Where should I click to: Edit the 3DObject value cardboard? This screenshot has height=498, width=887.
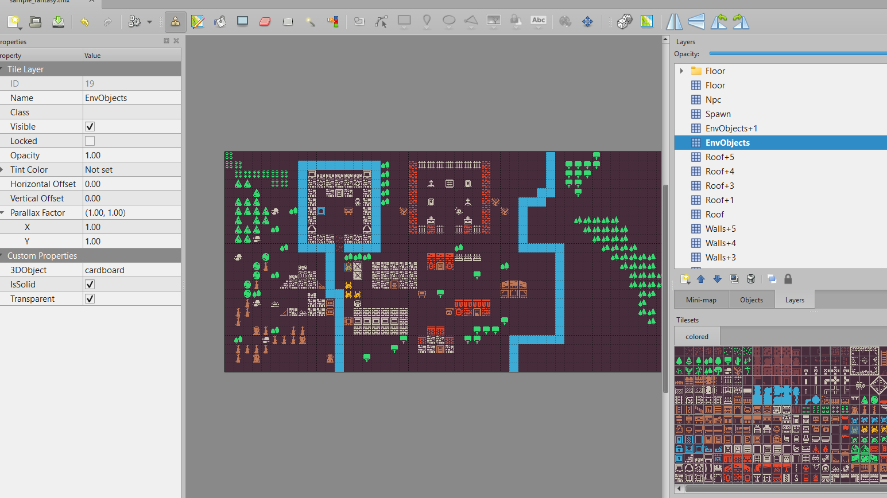(132, 270)
